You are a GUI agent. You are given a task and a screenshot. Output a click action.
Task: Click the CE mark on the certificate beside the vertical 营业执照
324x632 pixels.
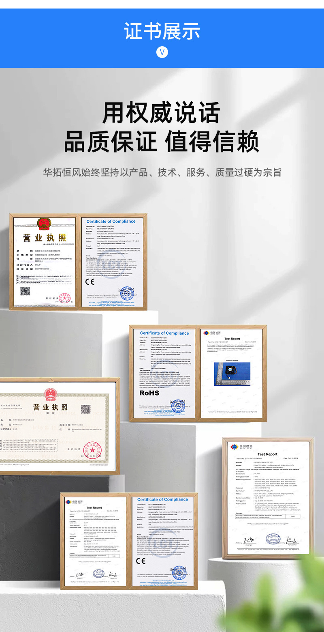click(90, 282)
